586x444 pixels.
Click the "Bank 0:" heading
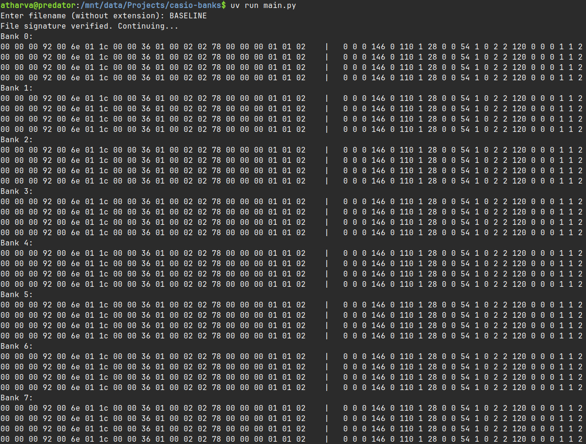[16, 37]
